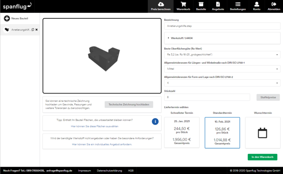
Task: Click the Technische Zeichnung hochladen button
Action: click(x=129, y=105)
